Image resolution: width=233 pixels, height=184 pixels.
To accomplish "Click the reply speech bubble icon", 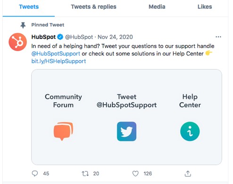I will 35,174.
